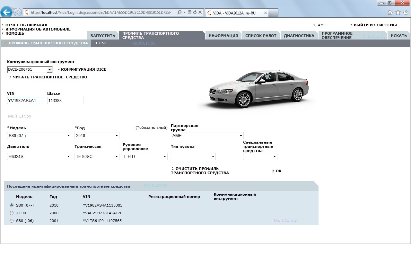Open the Модель dropdown showing S80 (07-)

[x=39, y=136]
